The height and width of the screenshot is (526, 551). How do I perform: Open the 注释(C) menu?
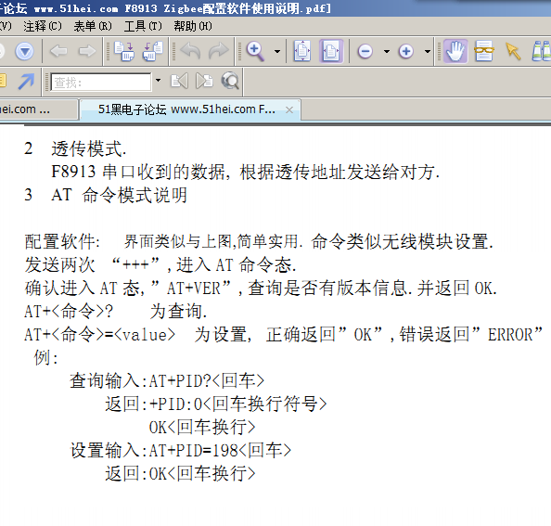pyautogui.click(x=43, y=26)
